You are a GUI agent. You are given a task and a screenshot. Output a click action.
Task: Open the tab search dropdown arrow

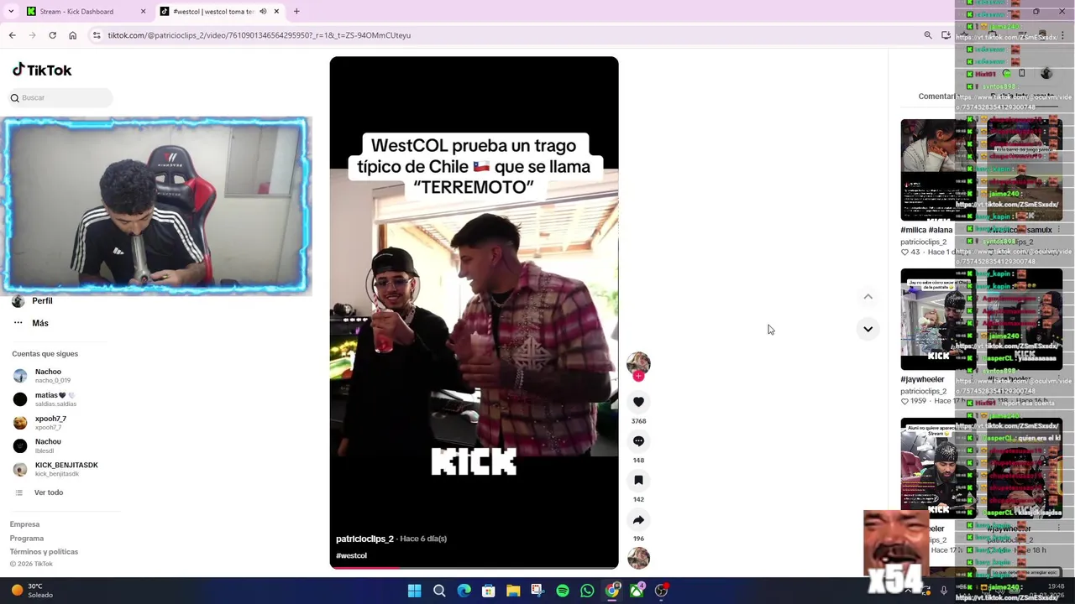coord(10,12)
